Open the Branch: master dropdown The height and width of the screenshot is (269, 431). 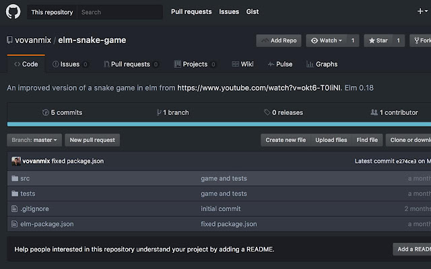tap(34, 140)
